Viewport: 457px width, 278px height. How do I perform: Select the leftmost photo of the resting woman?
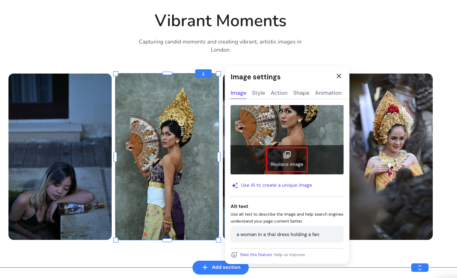click(x=60, y=157)
